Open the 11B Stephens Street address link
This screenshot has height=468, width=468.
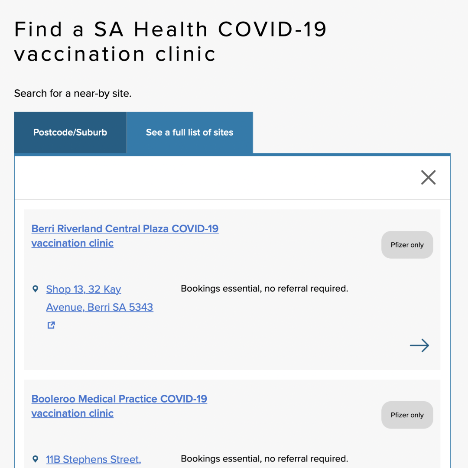(94, 459)
